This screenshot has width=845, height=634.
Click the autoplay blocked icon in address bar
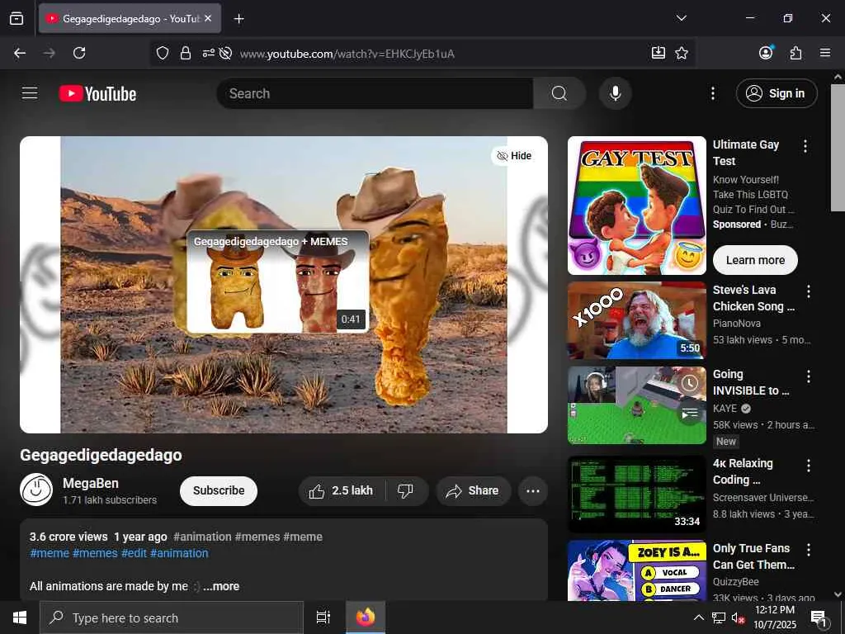[x=226, y=53]
